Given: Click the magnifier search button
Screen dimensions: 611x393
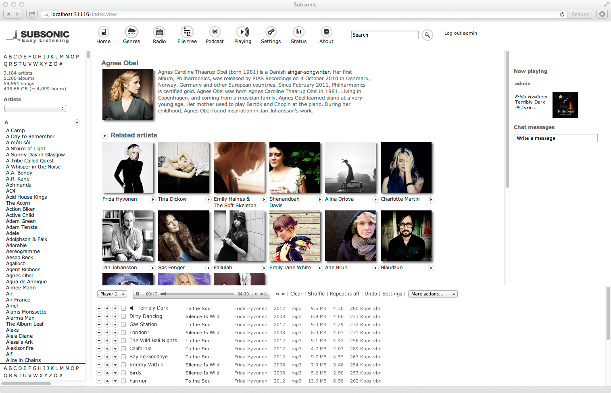Looking at the screenshot, I should click(427, 35).
